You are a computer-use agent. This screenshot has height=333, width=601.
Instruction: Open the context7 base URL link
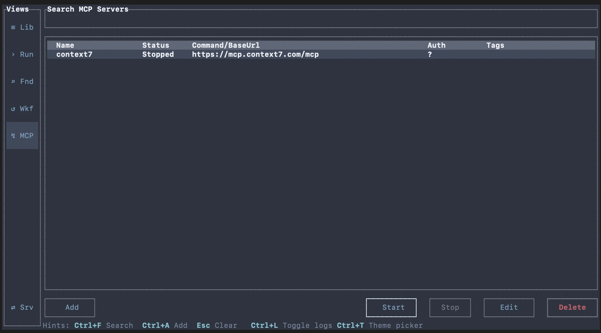(255, 55)
